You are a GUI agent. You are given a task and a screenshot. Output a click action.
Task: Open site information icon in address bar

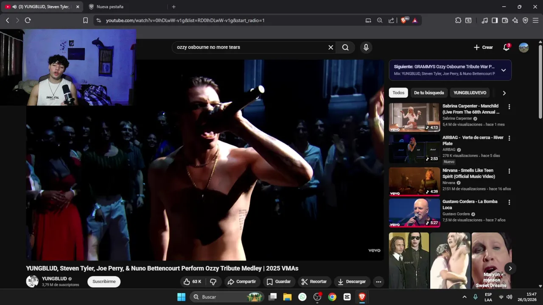click(98, 20)
